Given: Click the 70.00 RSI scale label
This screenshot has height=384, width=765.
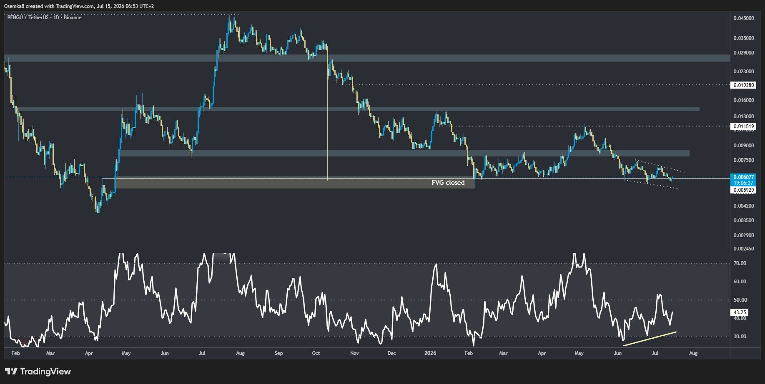Looking at the screenshot, I should pyautogui.click(x=740, y=263).
